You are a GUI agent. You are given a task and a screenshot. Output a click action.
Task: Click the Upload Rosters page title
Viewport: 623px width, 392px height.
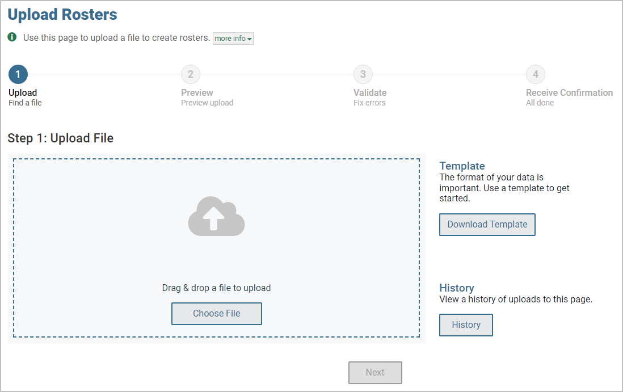tap(62, 15)
